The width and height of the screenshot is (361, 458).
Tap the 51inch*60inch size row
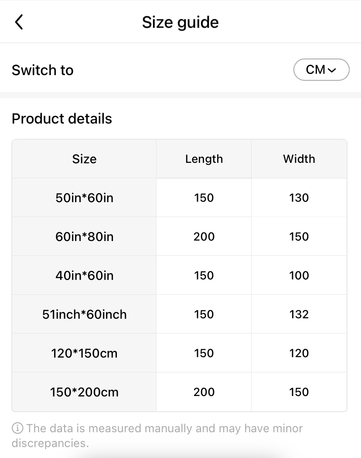coord(84,314)
